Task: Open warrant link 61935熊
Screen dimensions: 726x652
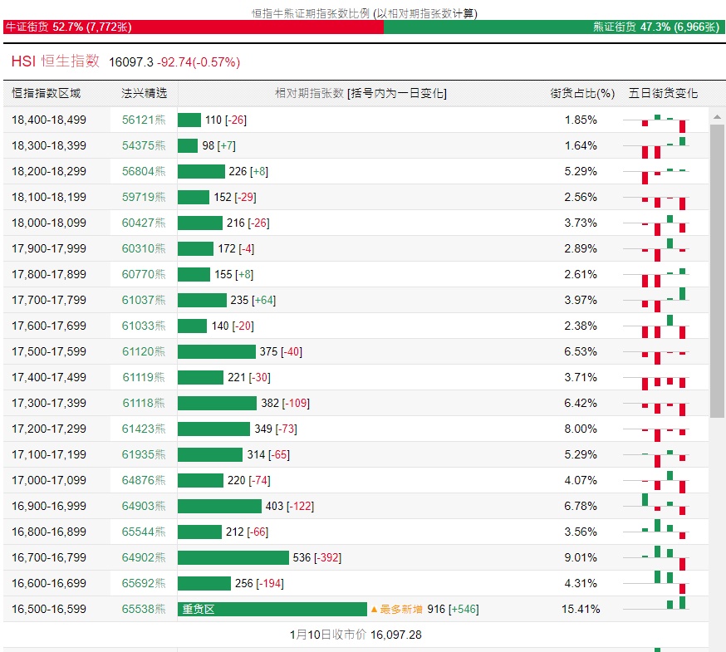Action: [x=144, y=454]
